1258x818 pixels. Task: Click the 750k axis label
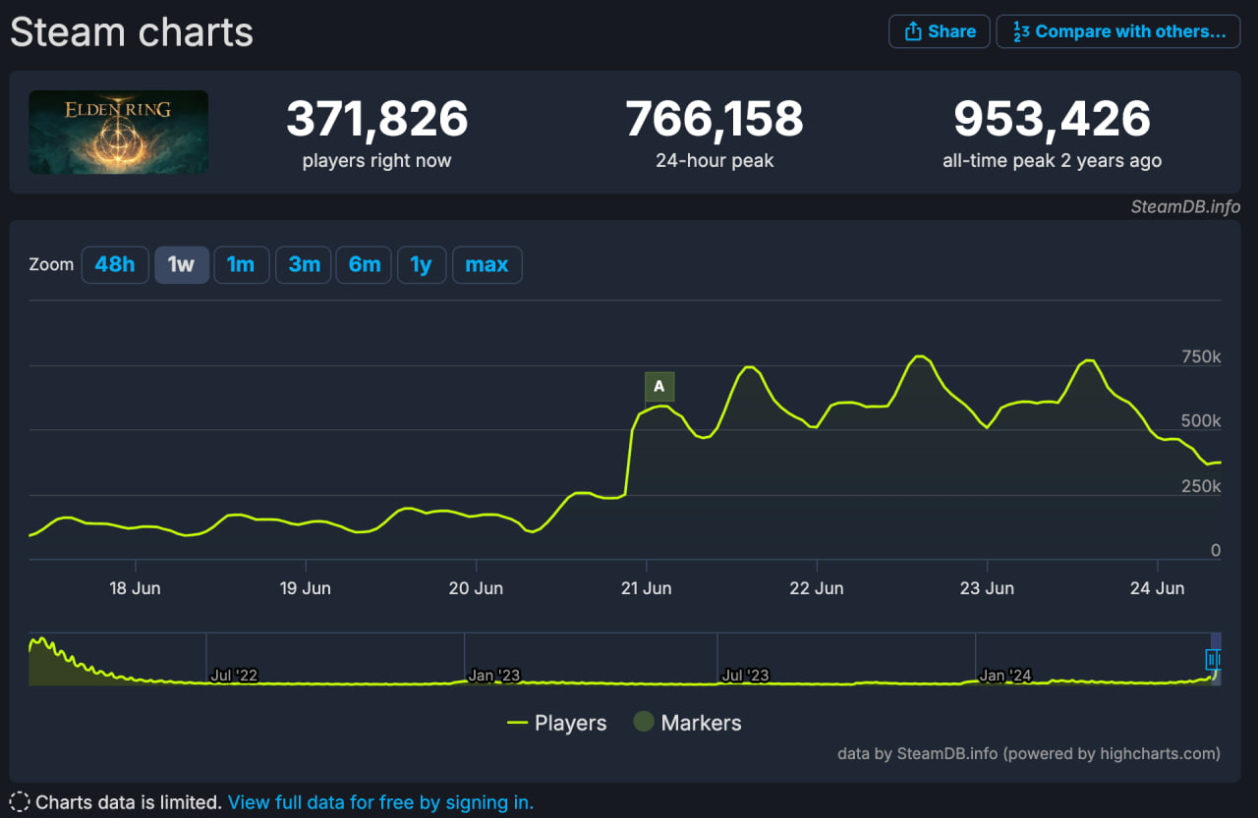coord(1201,356)
